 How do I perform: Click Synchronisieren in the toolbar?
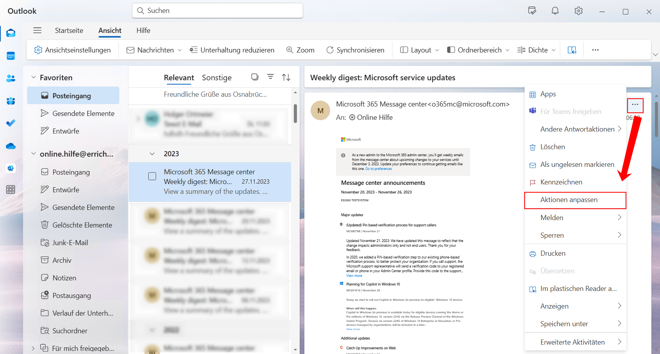[x=355, y=50]
